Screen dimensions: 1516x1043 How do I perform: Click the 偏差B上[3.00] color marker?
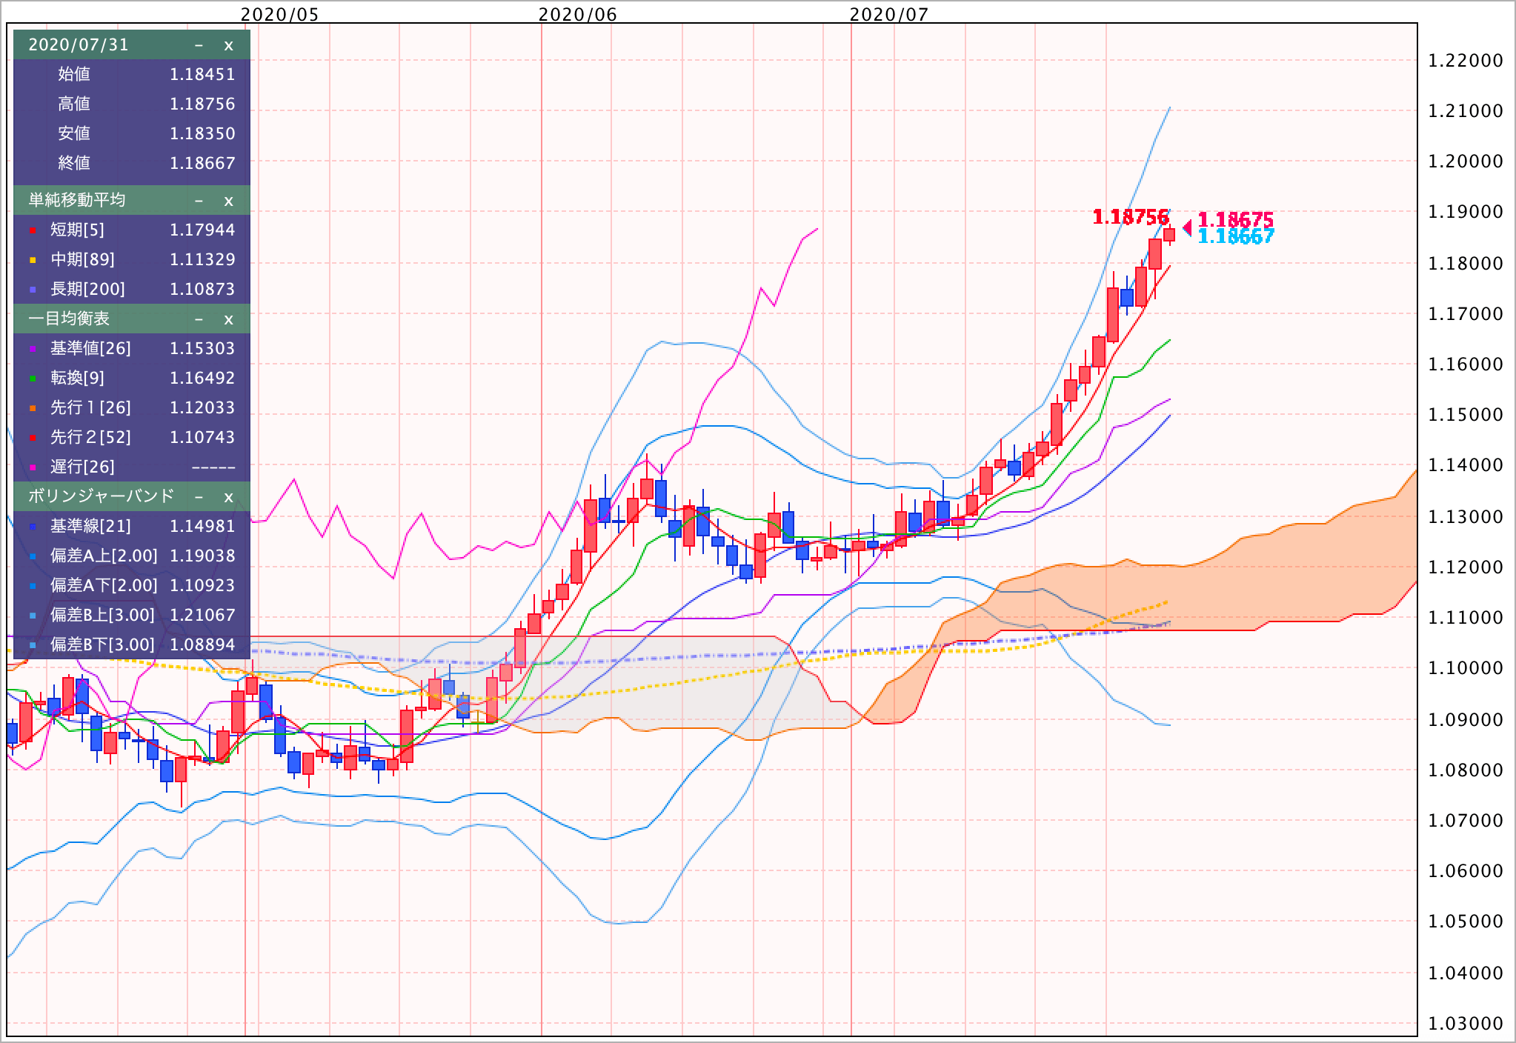pyautogui.click(x=33, y=616)
